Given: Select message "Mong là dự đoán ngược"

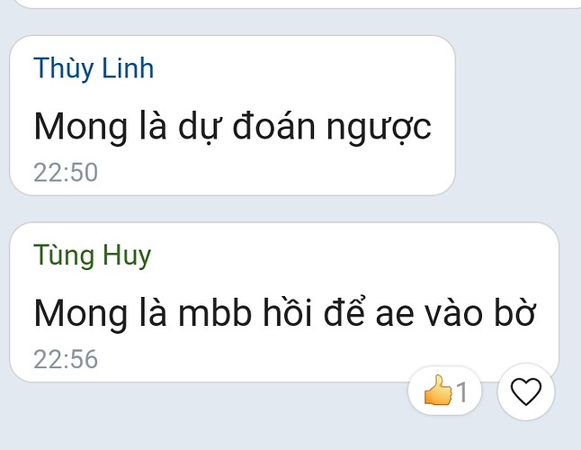Looking at the screenshot, I should 232,127.
